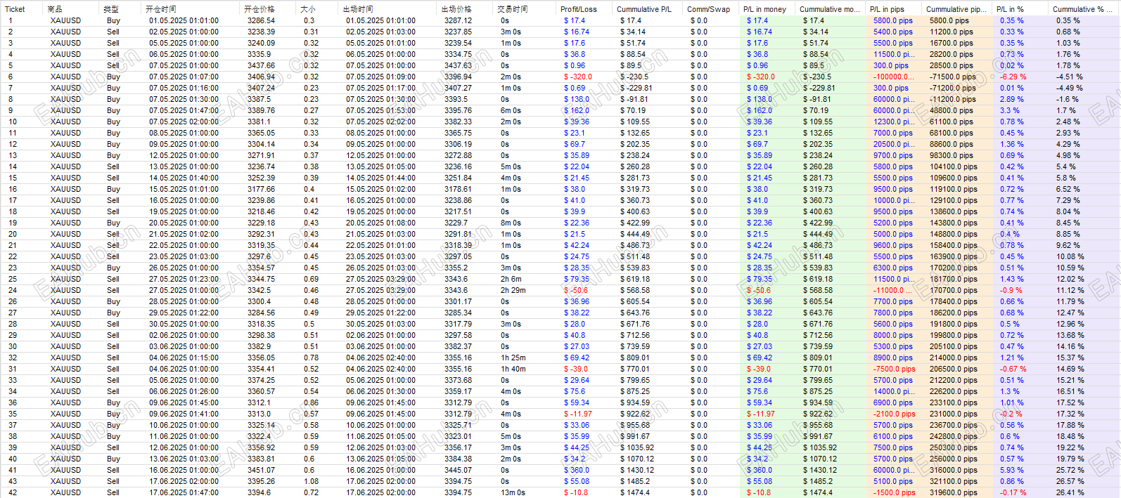Viewport: 1121px width, 498px height.
Task: Select $ 1485.2 in Cummulative P/L column
Action: click(635, 481)
